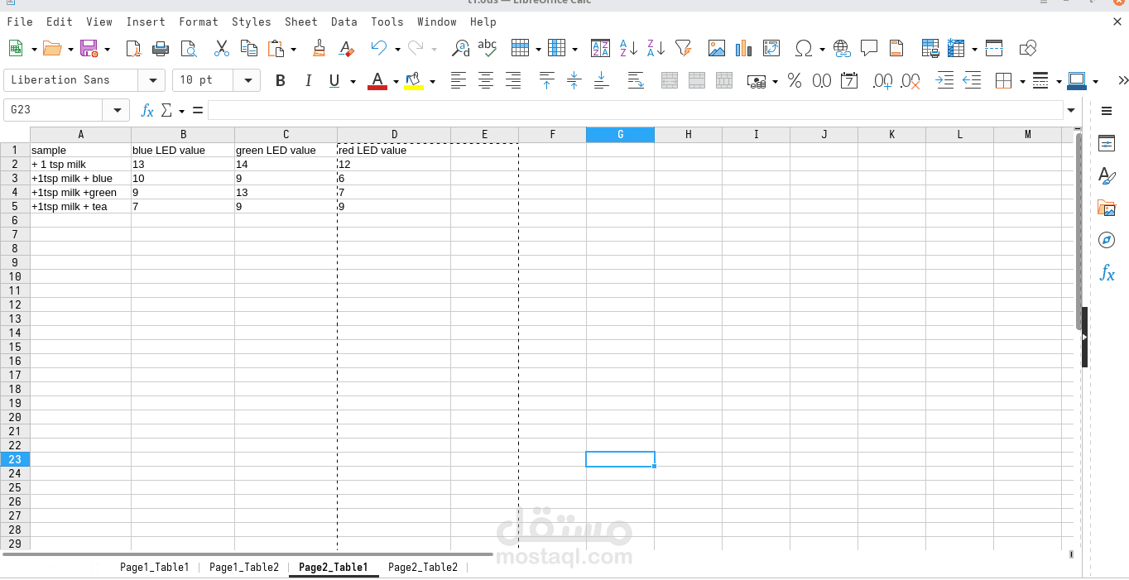The height and width of the screenshot is (580, 1129).
Task: Select column B header
Action: click(x=183, y=135)
